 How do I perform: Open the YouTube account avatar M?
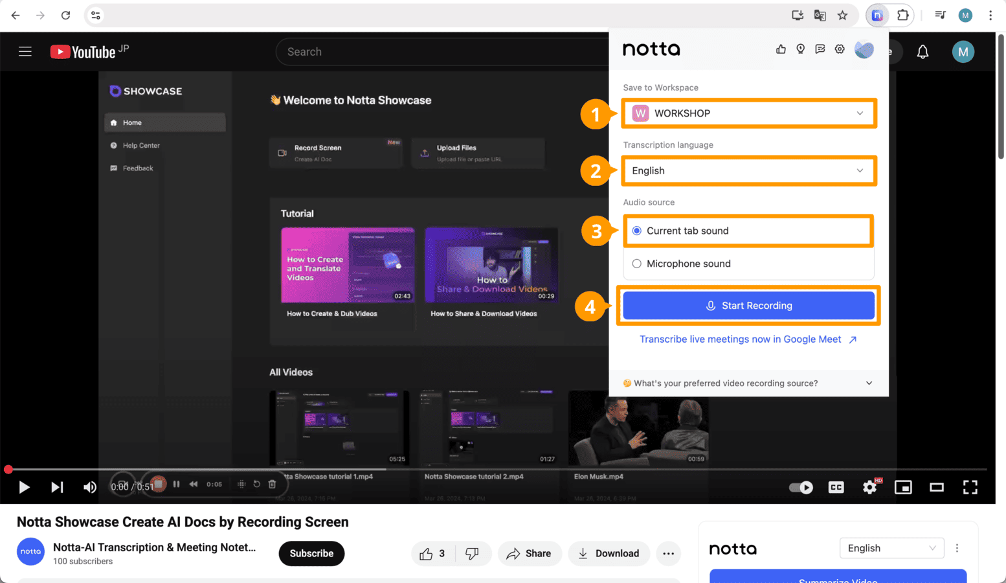pyautogui.click(x=963, y=52)
